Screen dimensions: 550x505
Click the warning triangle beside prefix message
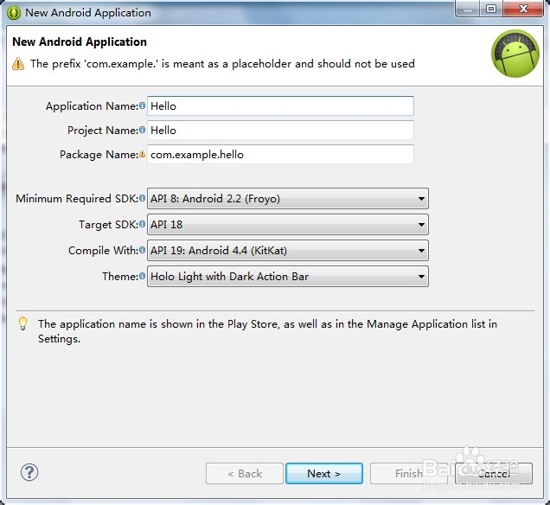point(18,64)
